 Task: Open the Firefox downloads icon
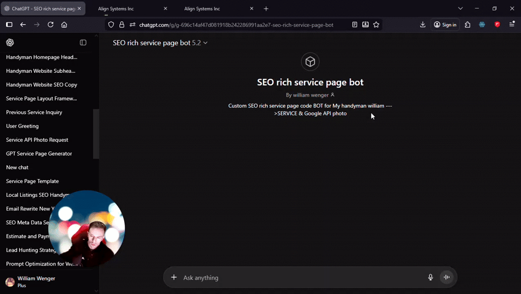coord(423,24)
